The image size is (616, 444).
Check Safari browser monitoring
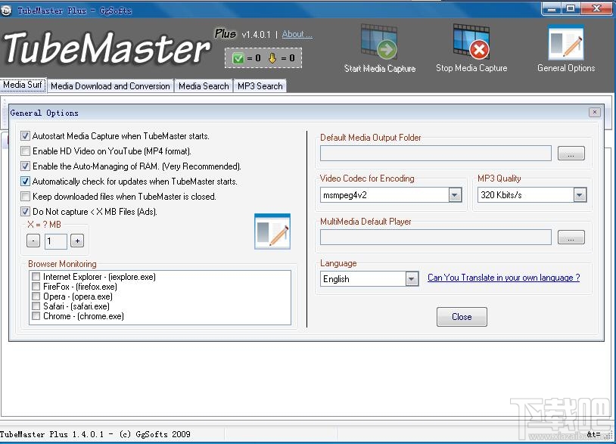coord(36,306)
